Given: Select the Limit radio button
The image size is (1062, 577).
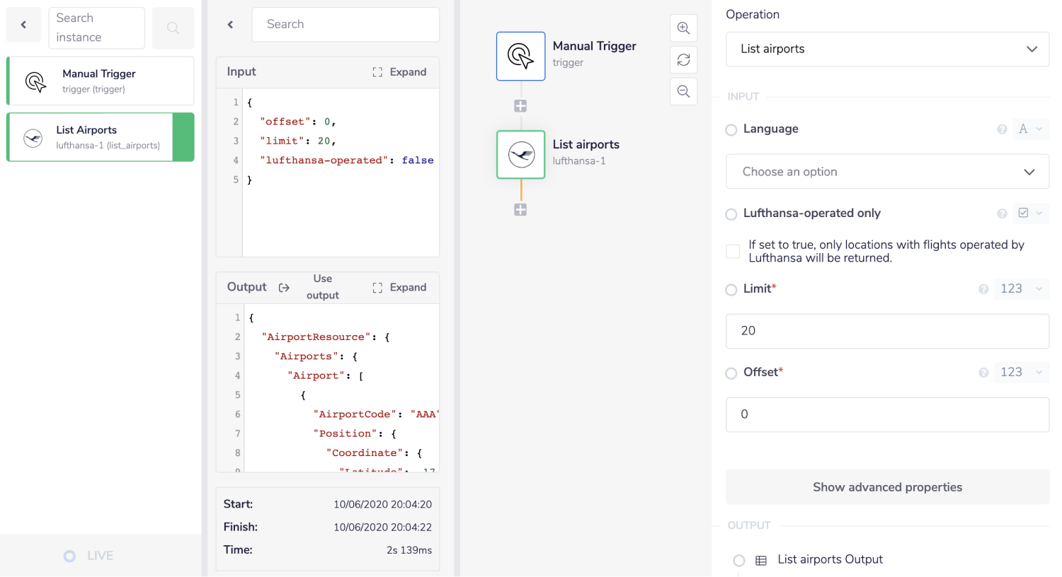Looking at the screenshot, I should click(x=731, y=289).
